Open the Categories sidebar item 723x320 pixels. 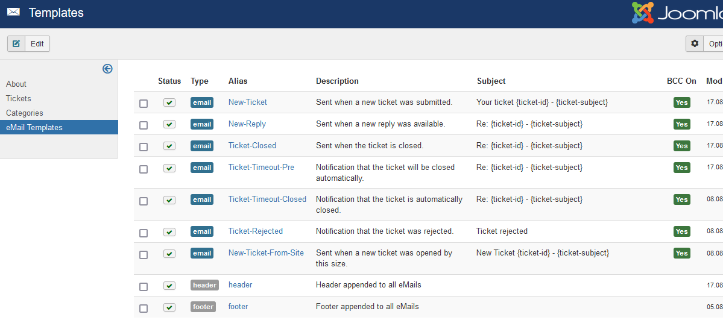pos(25,113)
